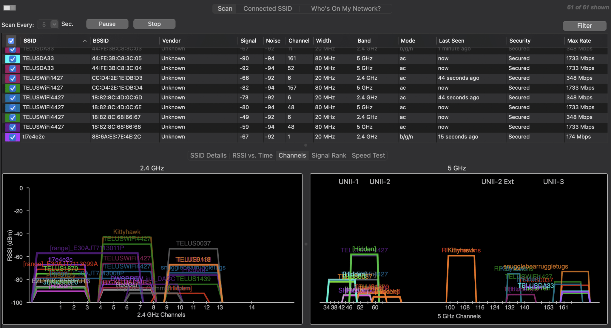Click the green [Hidden] label in the 5 GHz graph
The image size is (611, 328).
[x=364, y=249]
